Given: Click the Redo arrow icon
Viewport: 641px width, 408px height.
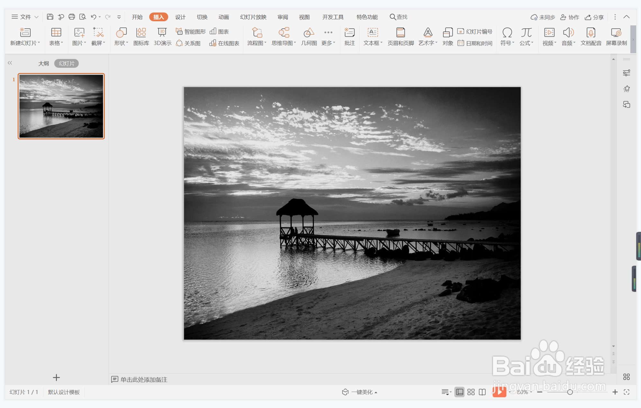Looking at the screenshot, I should (x=108, y=17).
